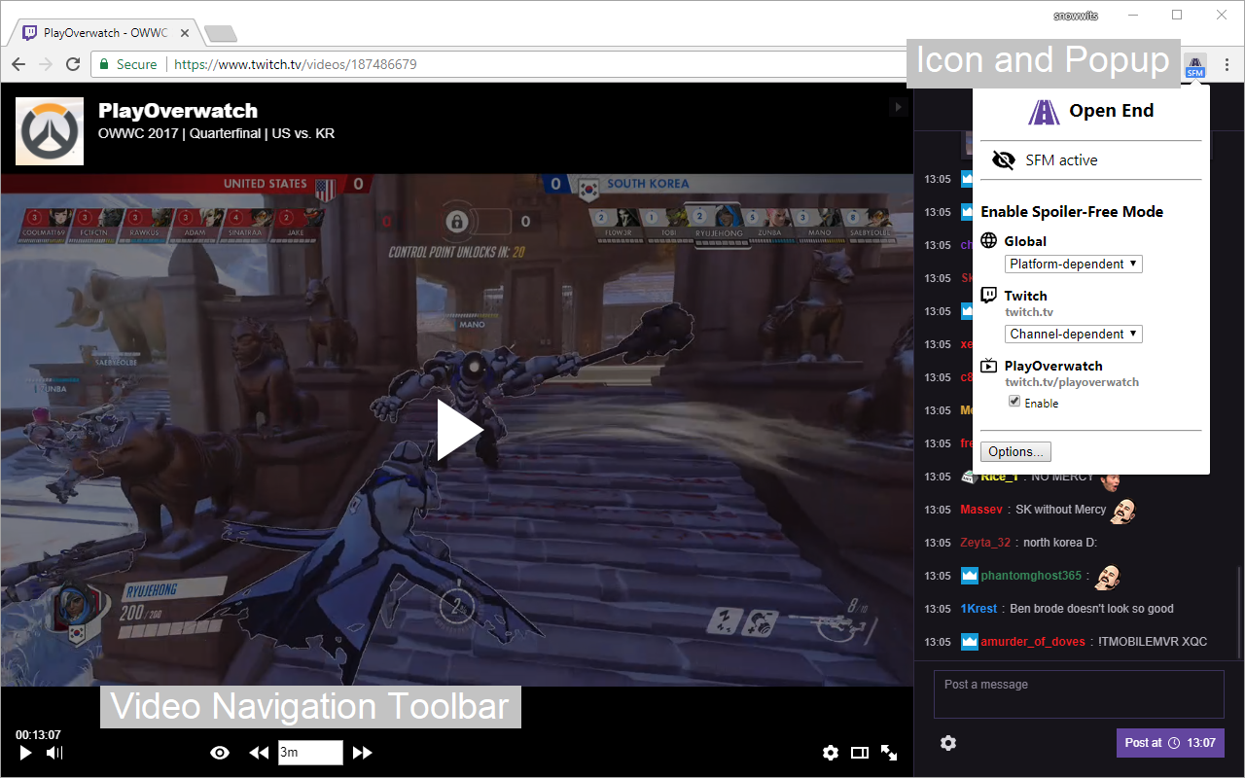Click the 3m jump duration field
Screen dimensions: 1245x778
[310, 752]
